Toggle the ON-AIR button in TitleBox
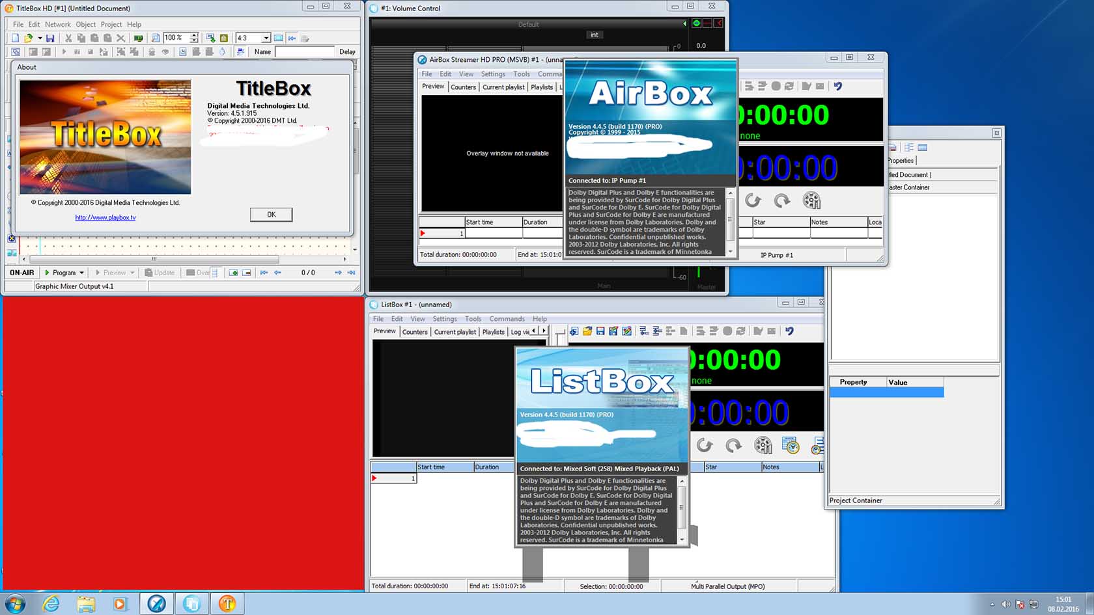1094x615 pixels. (x=22, y=273)
